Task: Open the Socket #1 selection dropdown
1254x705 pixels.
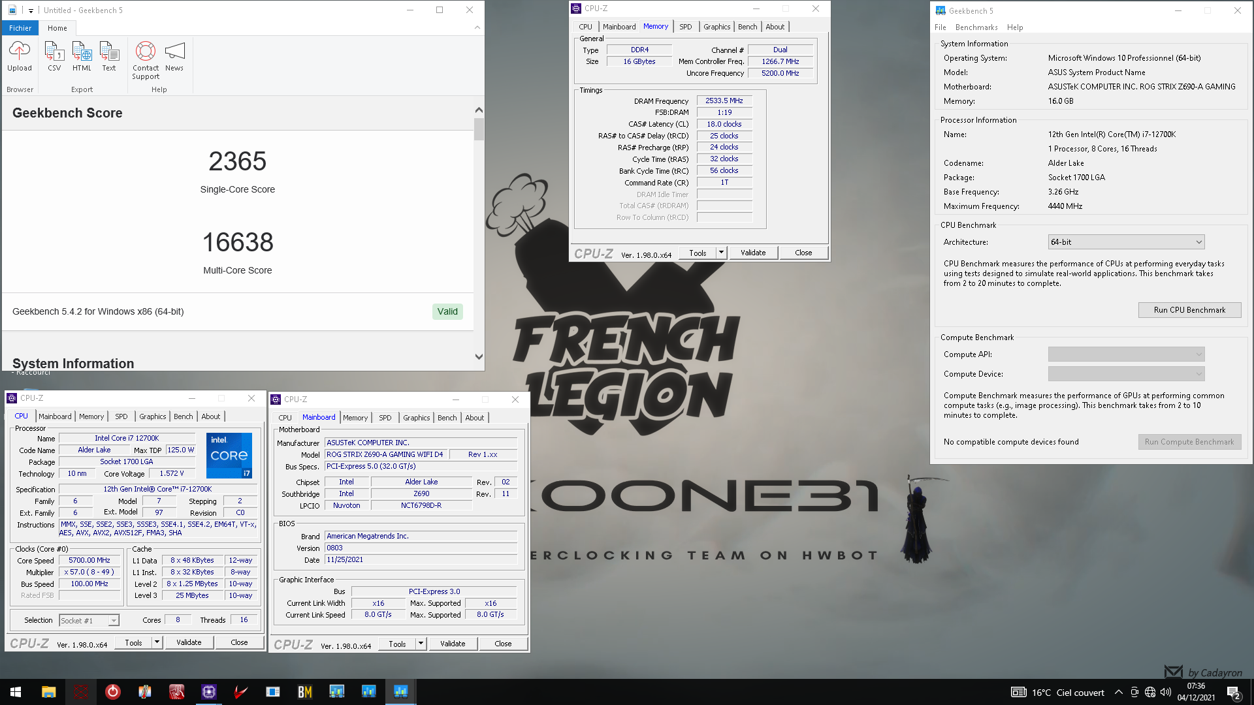Action: click(x=89, y=620)
